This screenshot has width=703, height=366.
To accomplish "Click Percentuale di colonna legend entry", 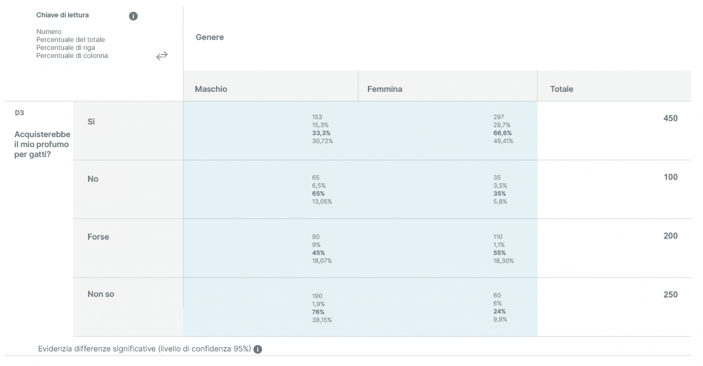I will click(72, 55).
